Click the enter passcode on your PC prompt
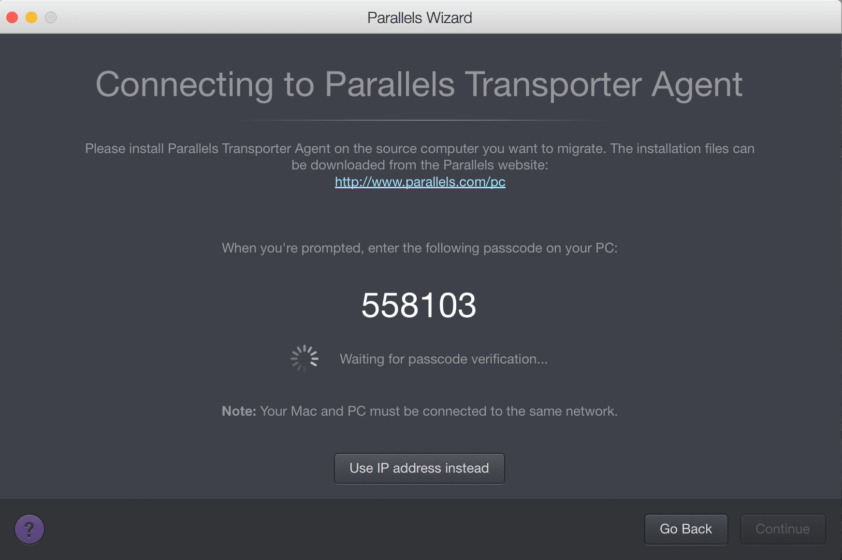Image resolution: width=842 pixels, height=560 pixels. point(420,248)
